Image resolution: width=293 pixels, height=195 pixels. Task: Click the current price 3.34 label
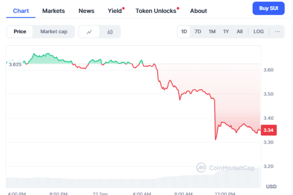[x=268, y=130]
